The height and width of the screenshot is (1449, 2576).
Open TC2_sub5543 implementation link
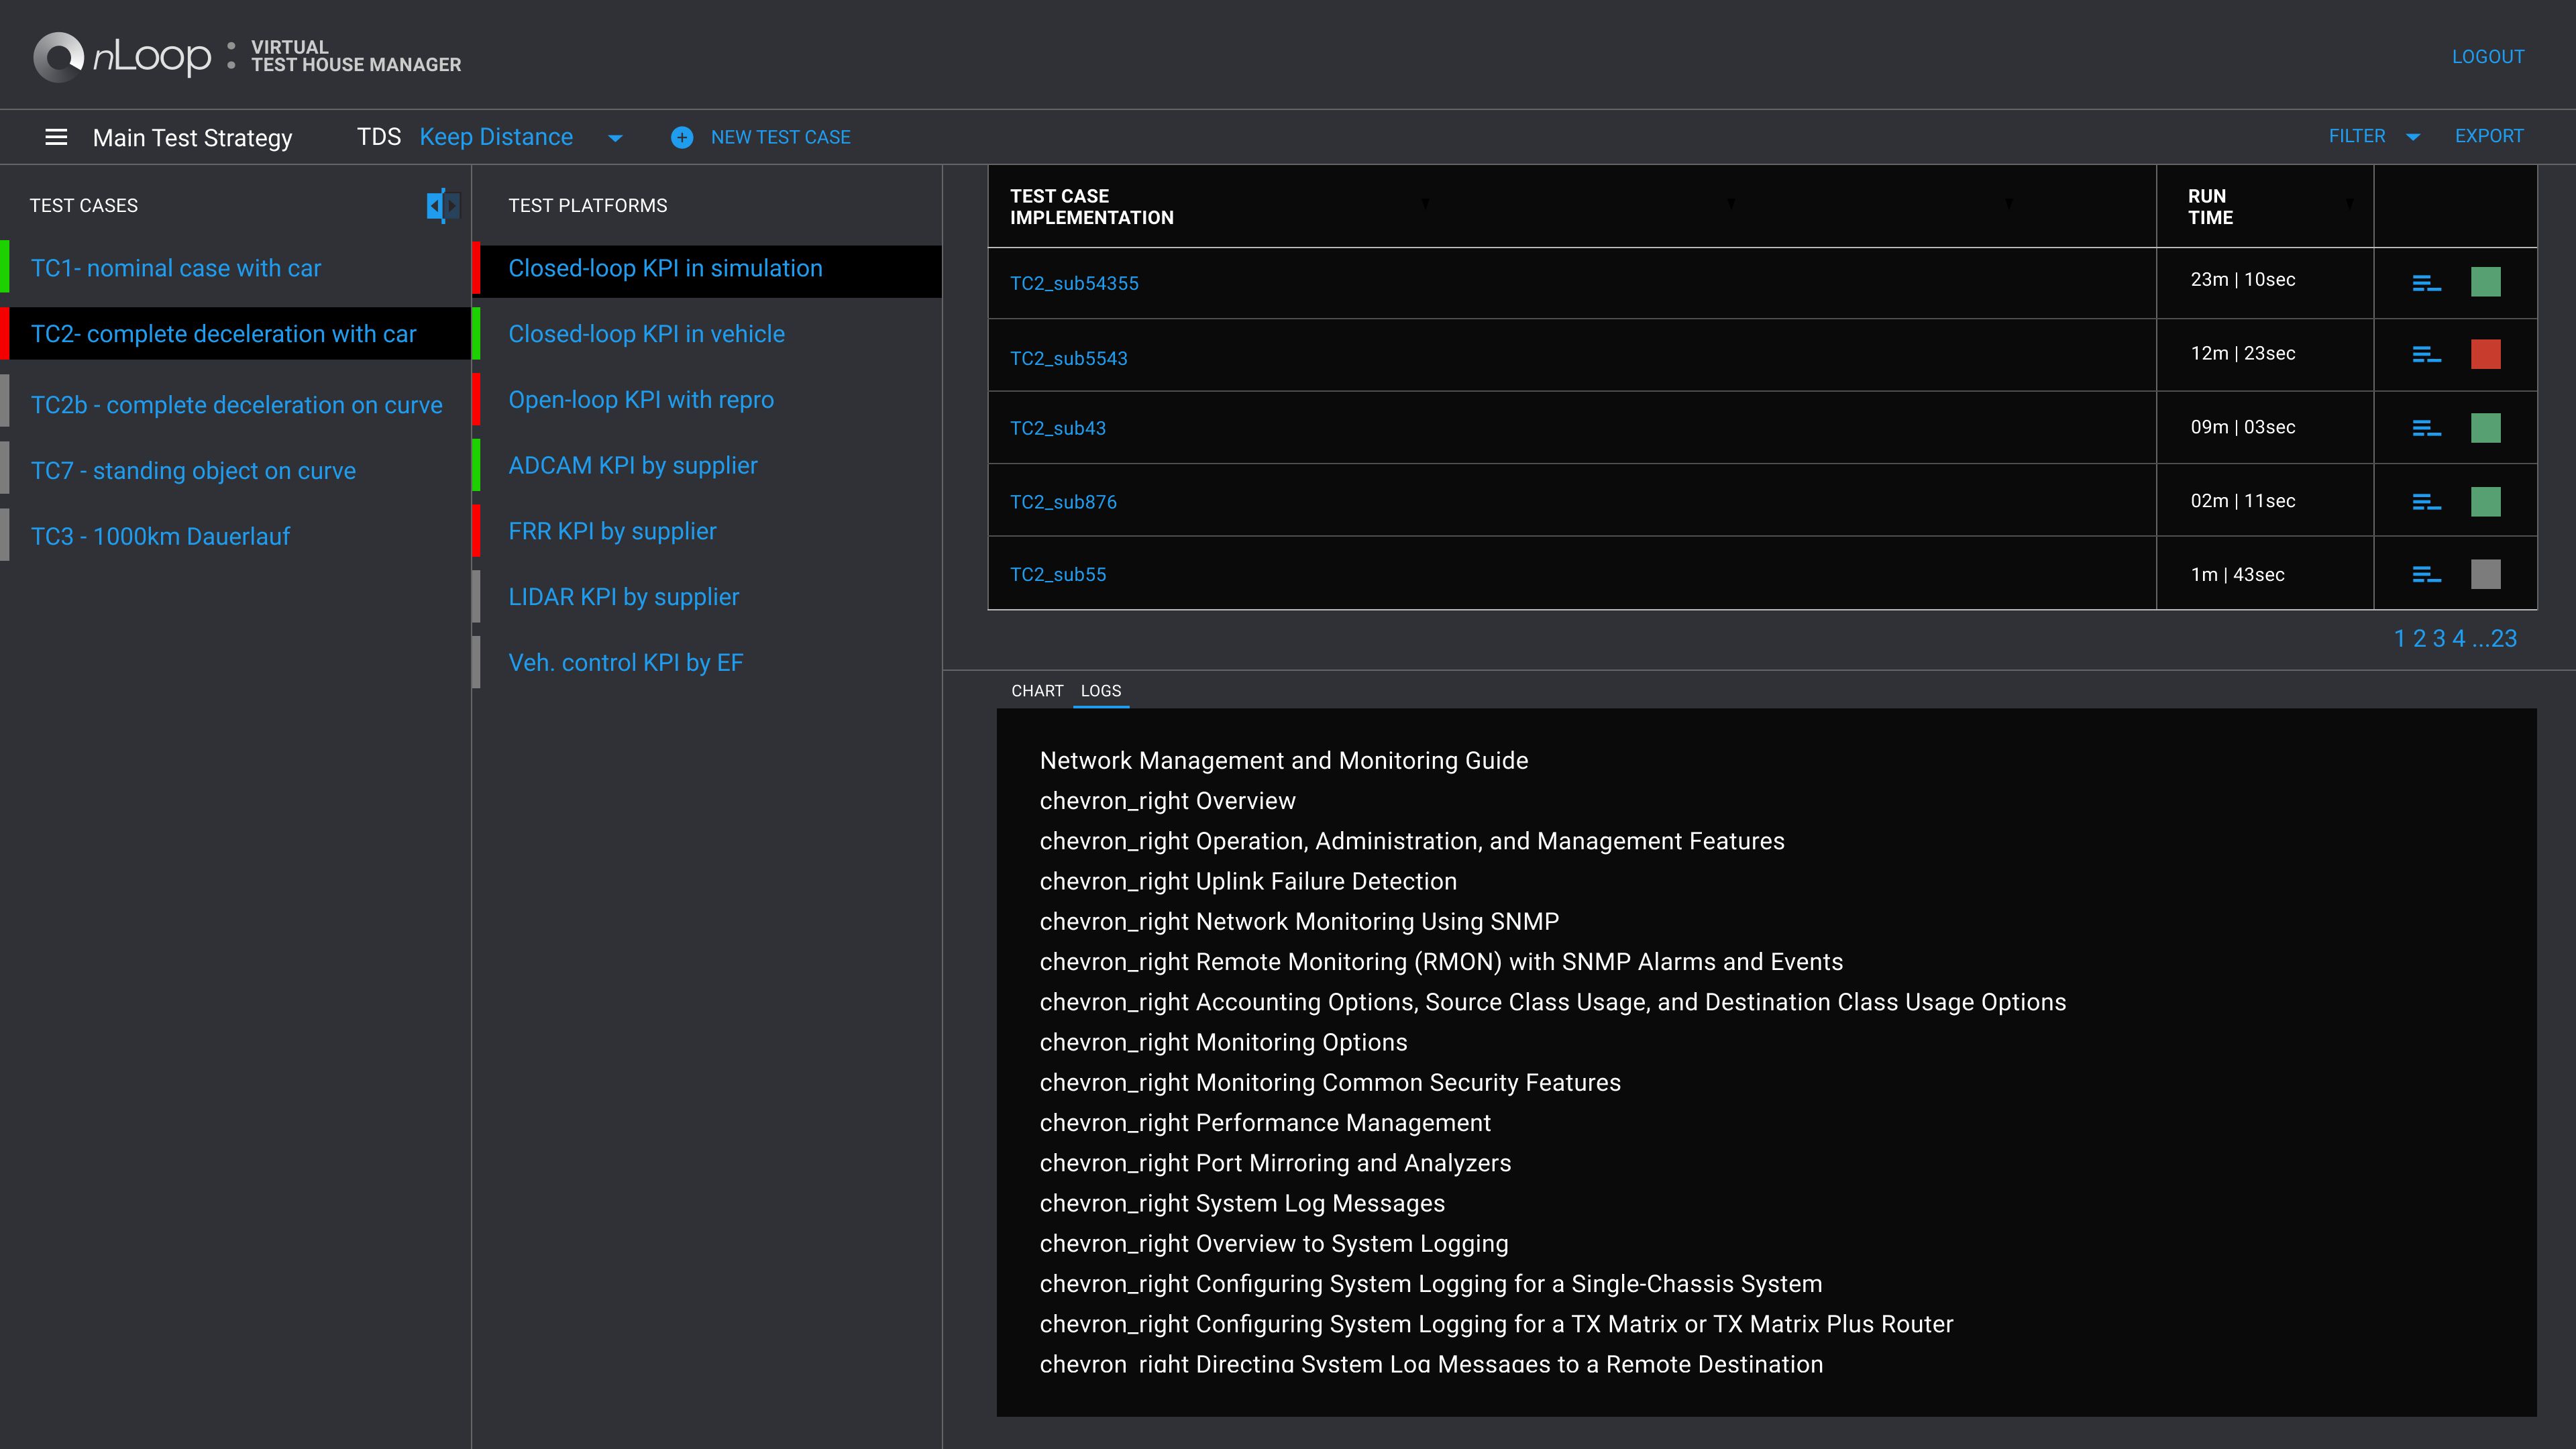click(x=1068, y=358)
